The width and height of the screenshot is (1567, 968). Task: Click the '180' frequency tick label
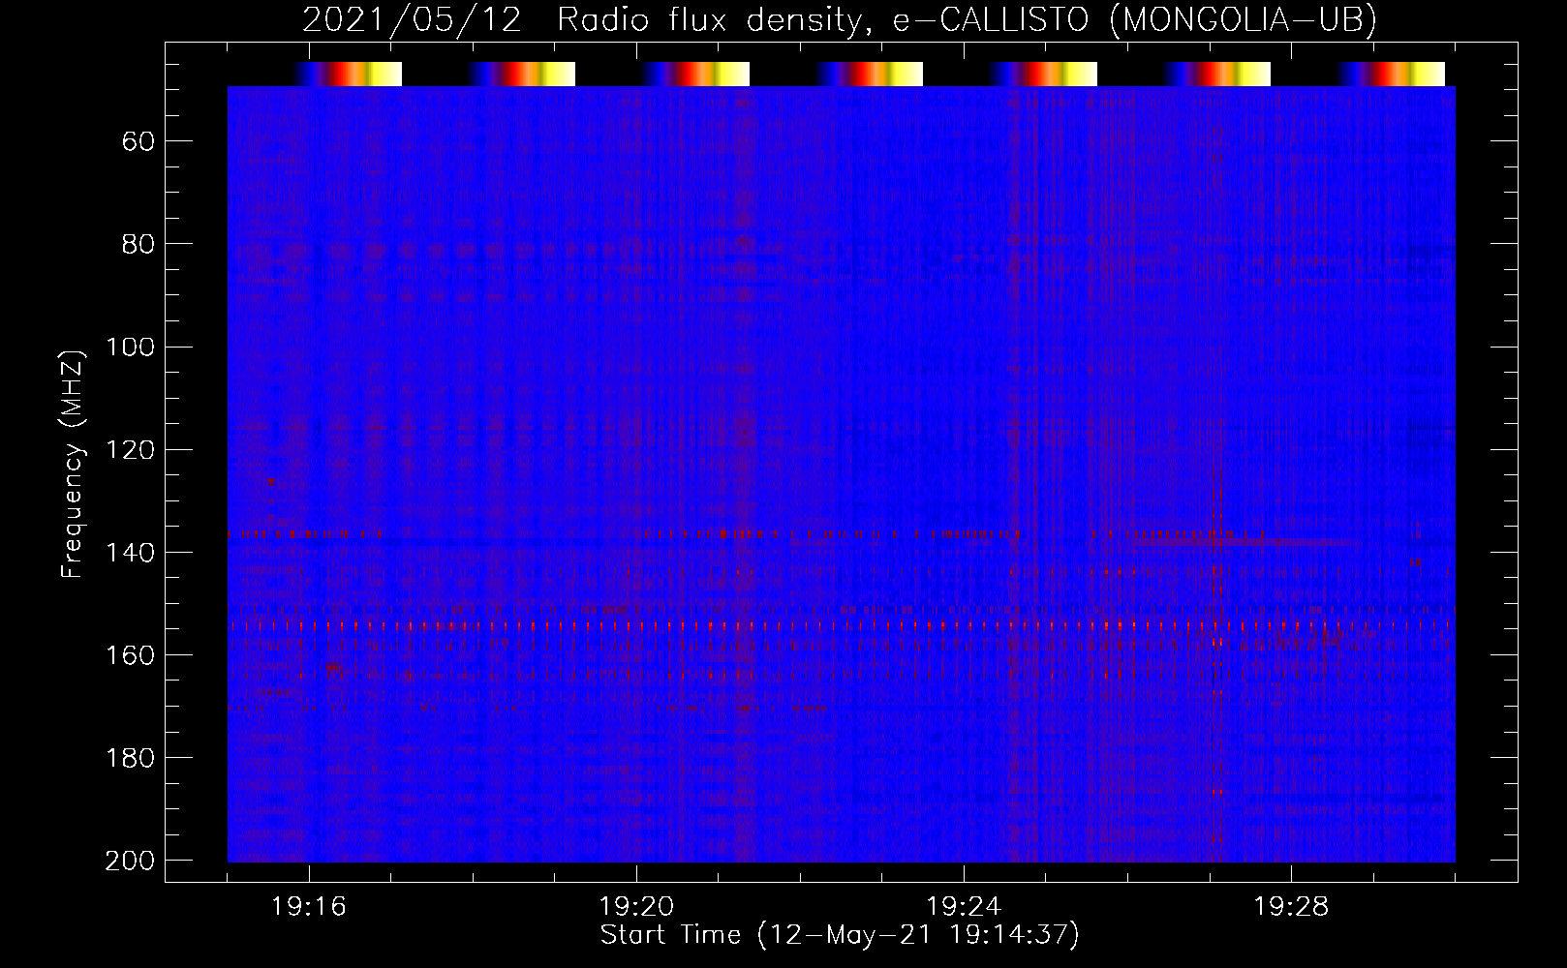coord(129,757)
